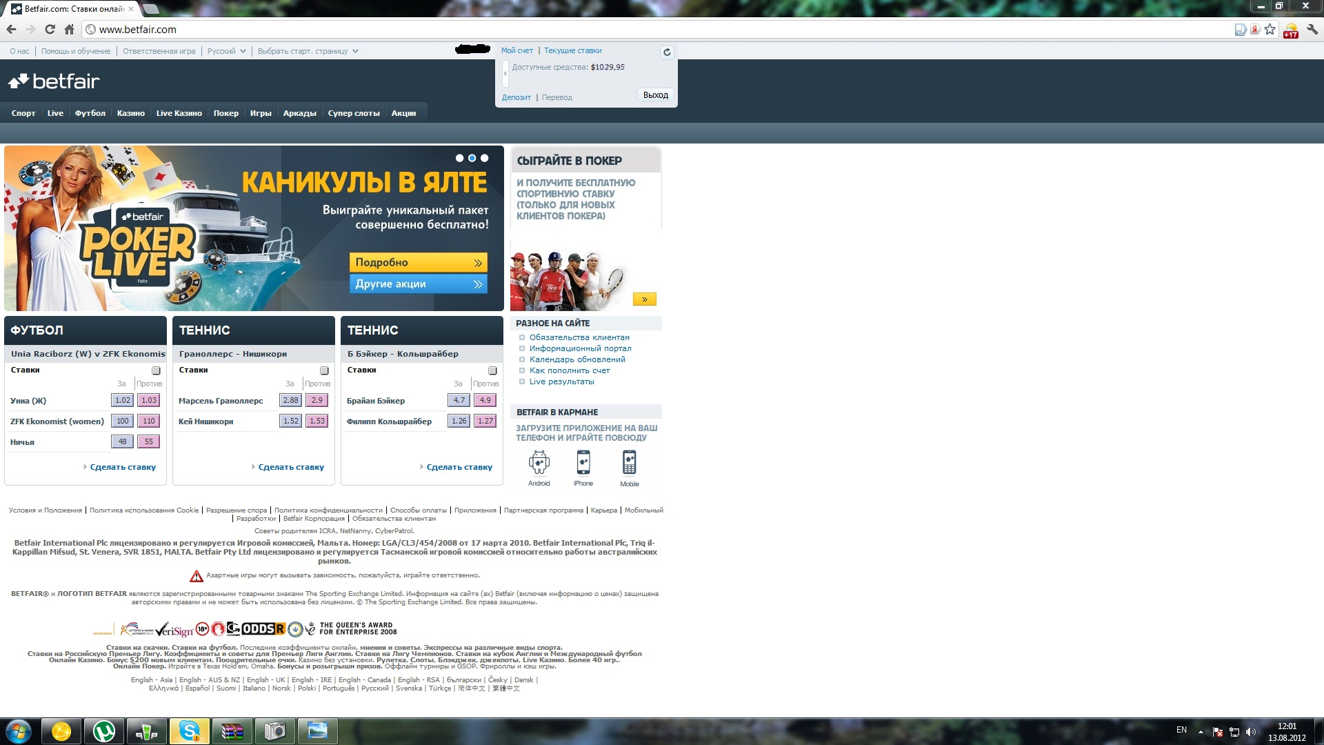1324x745 pixels.
Task: Click the Betfair logo
Action: (x=54, y=81)
